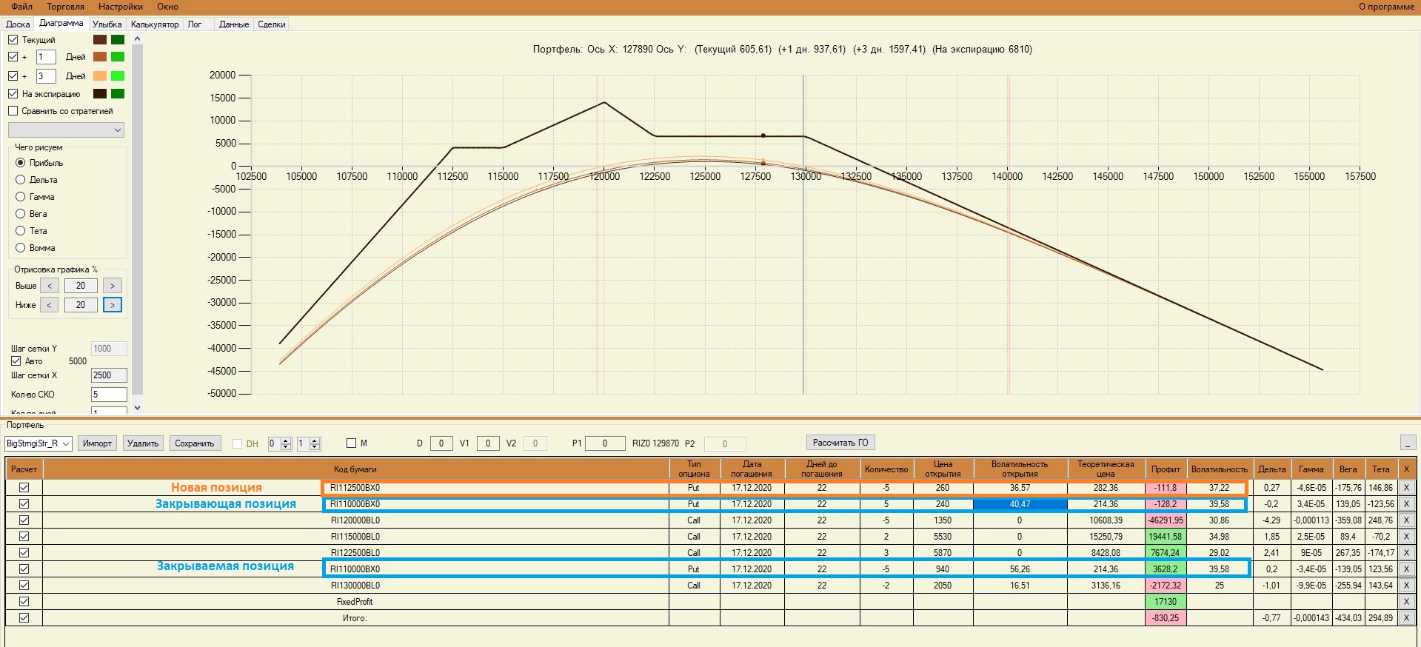The width and height of the screenshot is (1421, 647).
Task: Open the strategy comparison dropdown
Action: pos(66,130)
